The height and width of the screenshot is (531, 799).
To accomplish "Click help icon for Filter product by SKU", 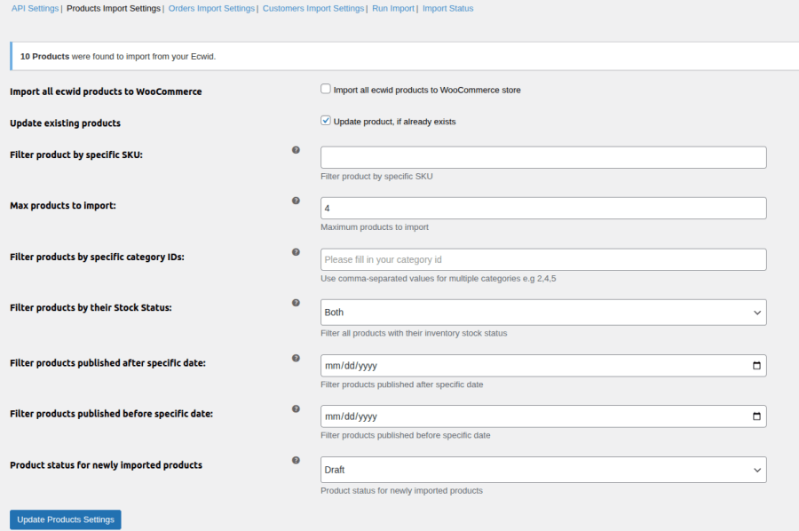I will click(296, 150).
